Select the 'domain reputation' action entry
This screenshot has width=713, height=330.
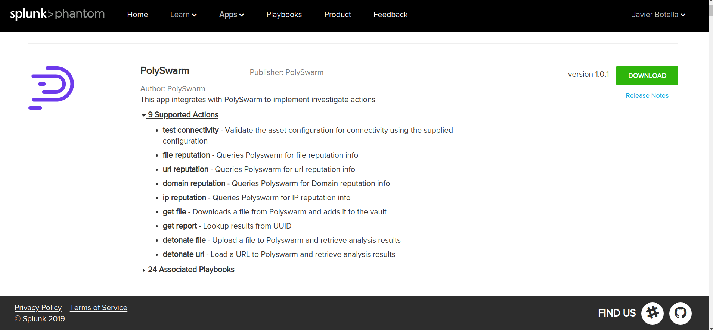pos(276,183)
